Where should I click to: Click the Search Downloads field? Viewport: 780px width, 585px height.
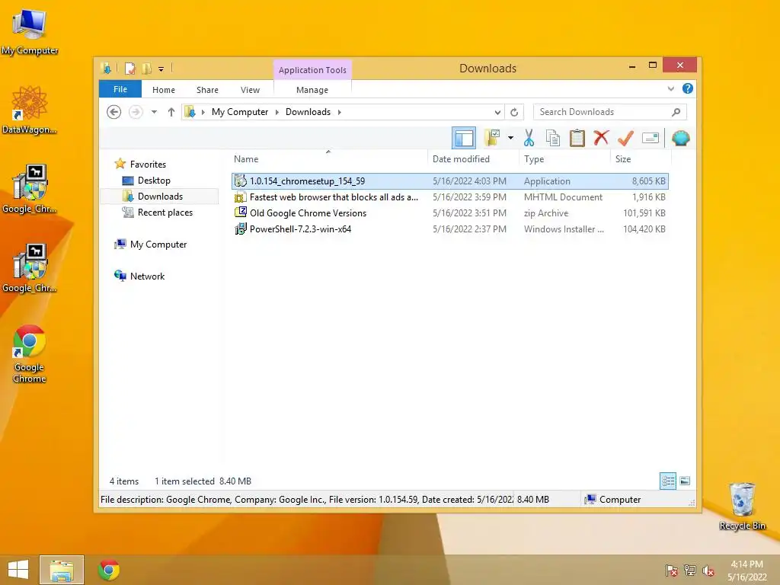point(610,112)
